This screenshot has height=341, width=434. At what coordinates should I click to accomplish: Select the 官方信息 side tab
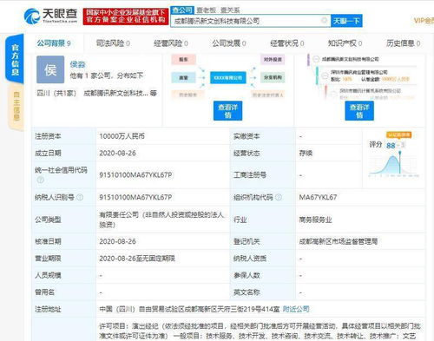[x=15, y=59]
